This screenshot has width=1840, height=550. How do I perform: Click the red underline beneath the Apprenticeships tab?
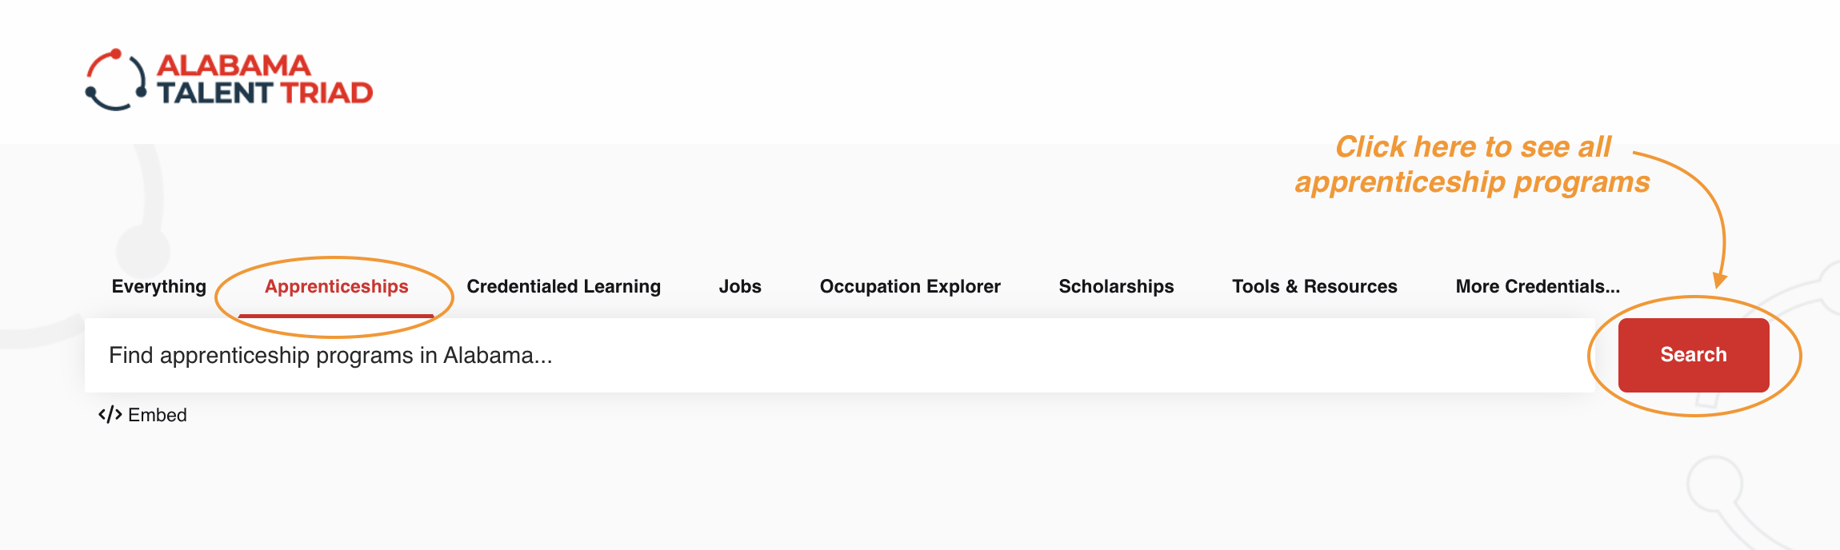click(x=336, y=316)
